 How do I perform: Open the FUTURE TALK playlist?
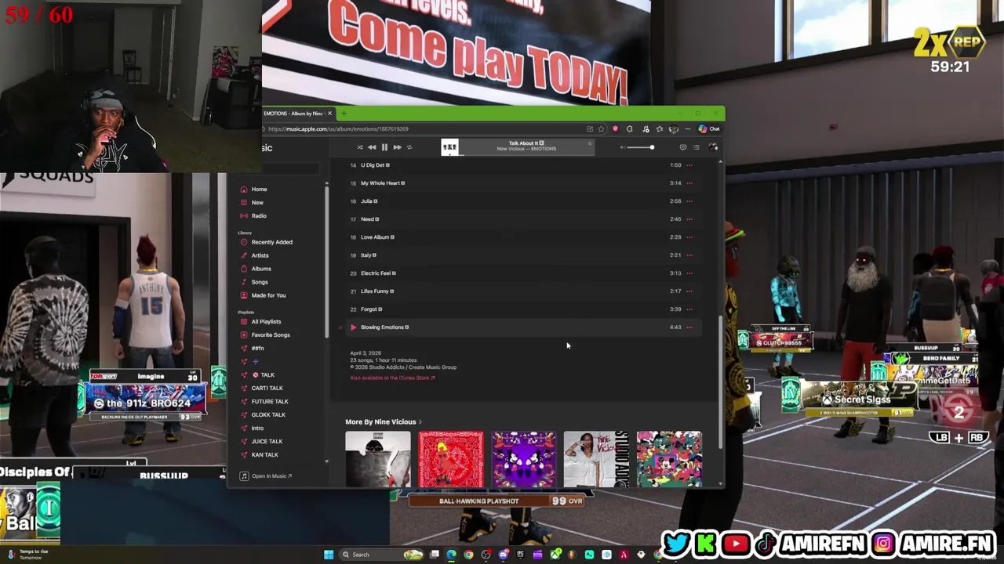tap(270, 401)
